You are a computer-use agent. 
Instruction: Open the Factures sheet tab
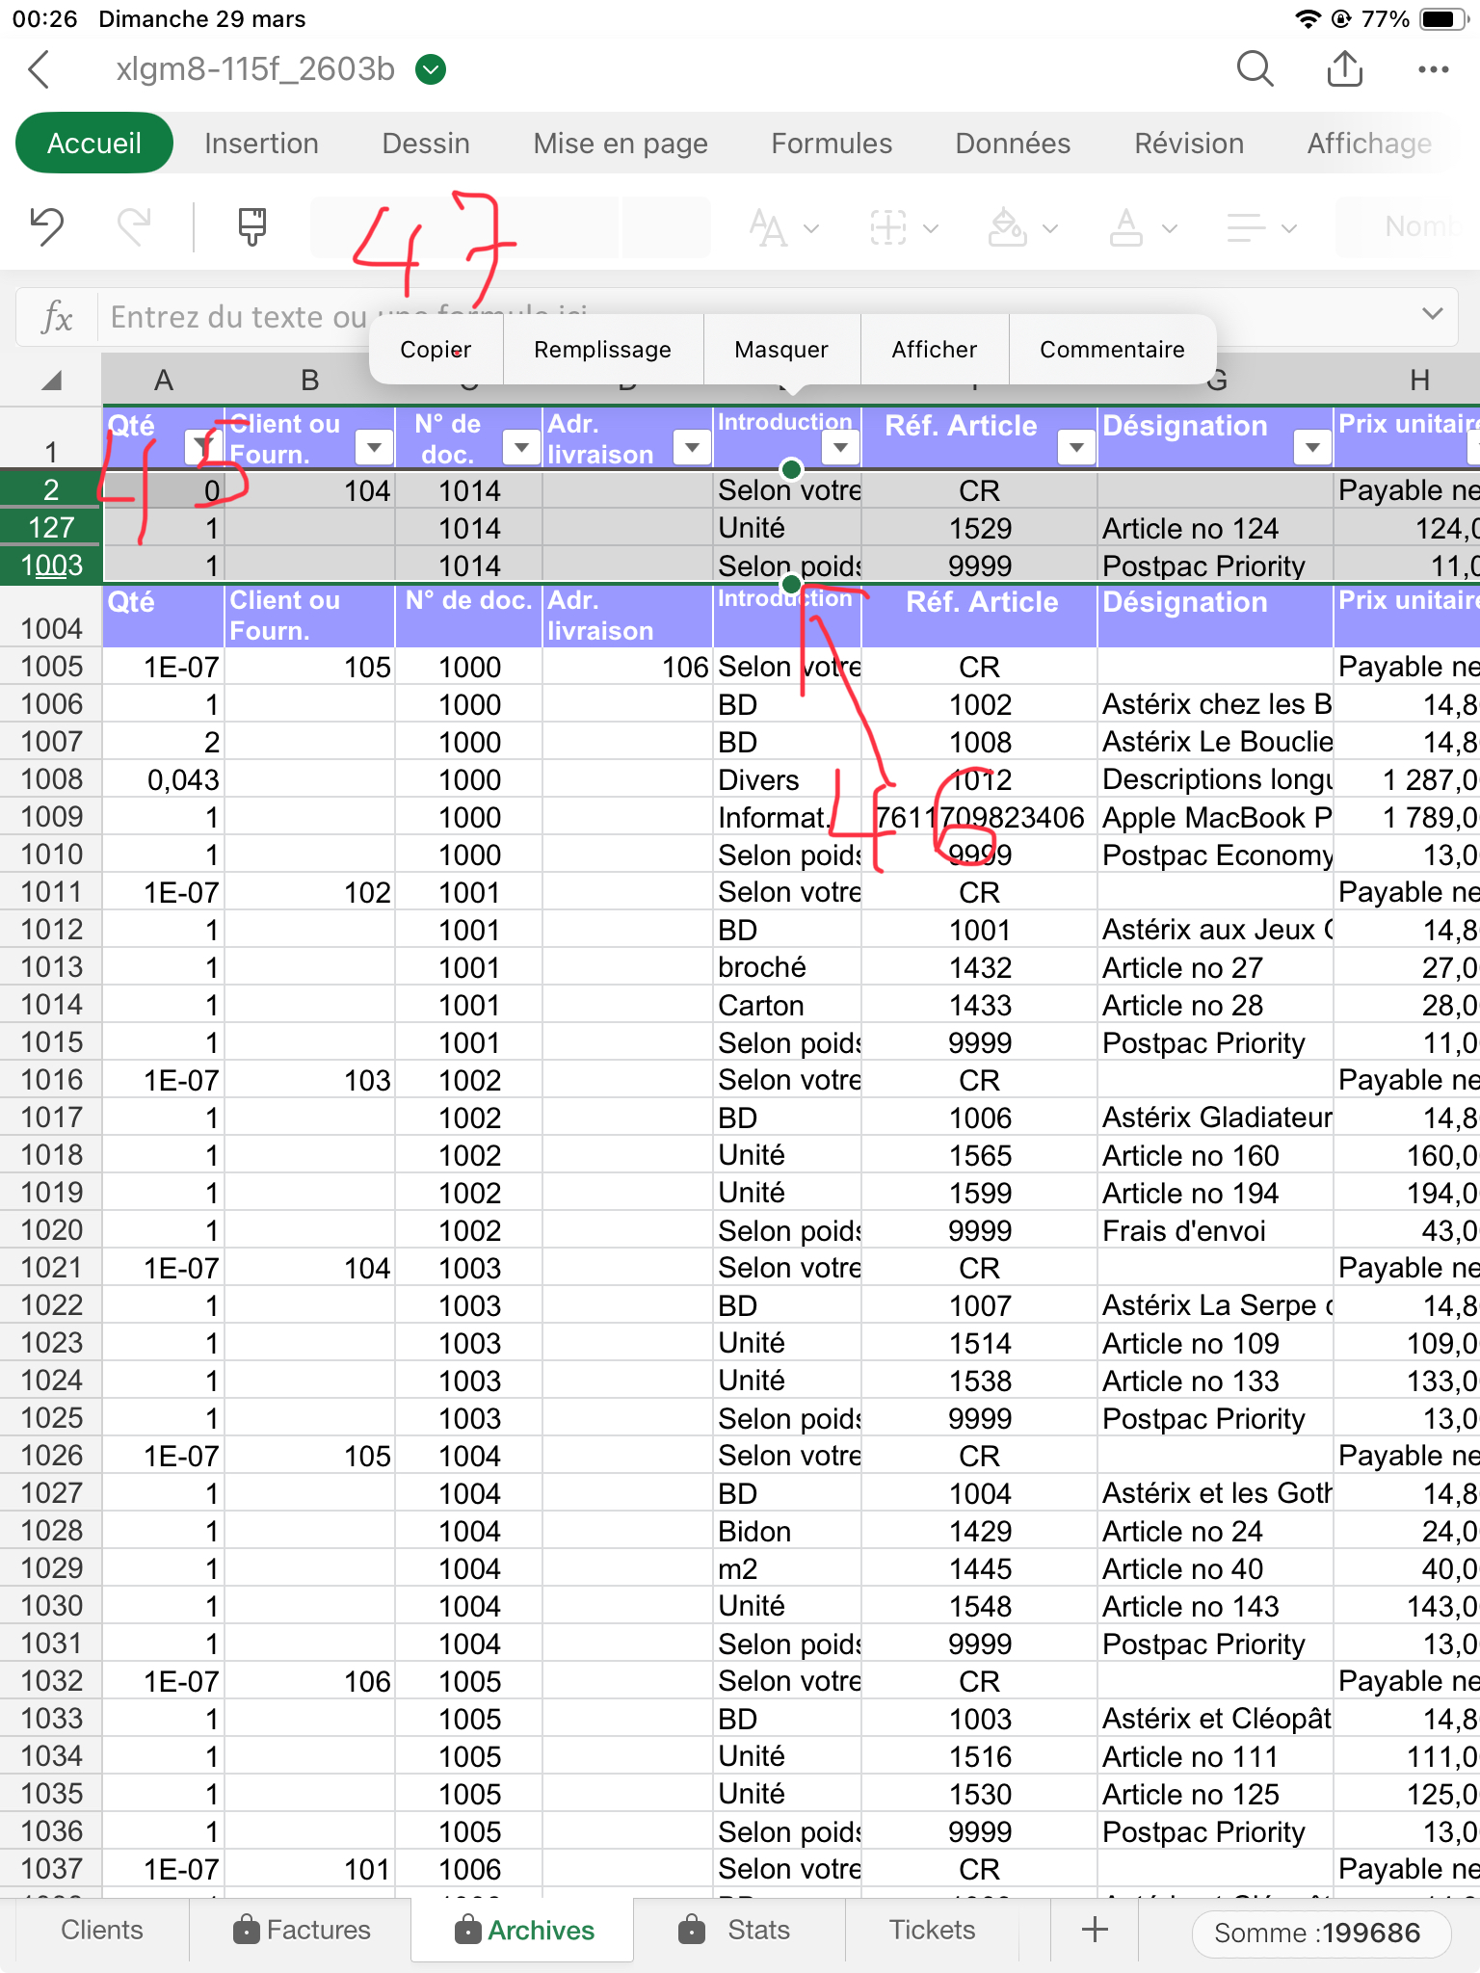[302, 1930]
